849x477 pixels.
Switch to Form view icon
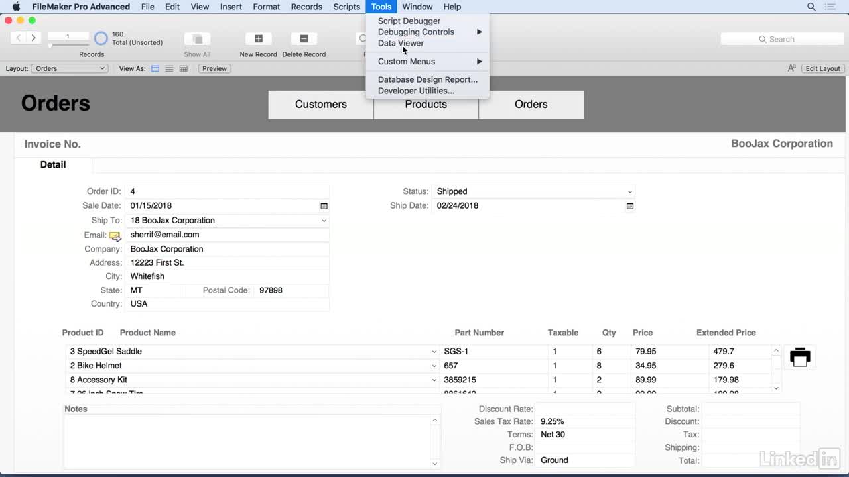point(155,68)
